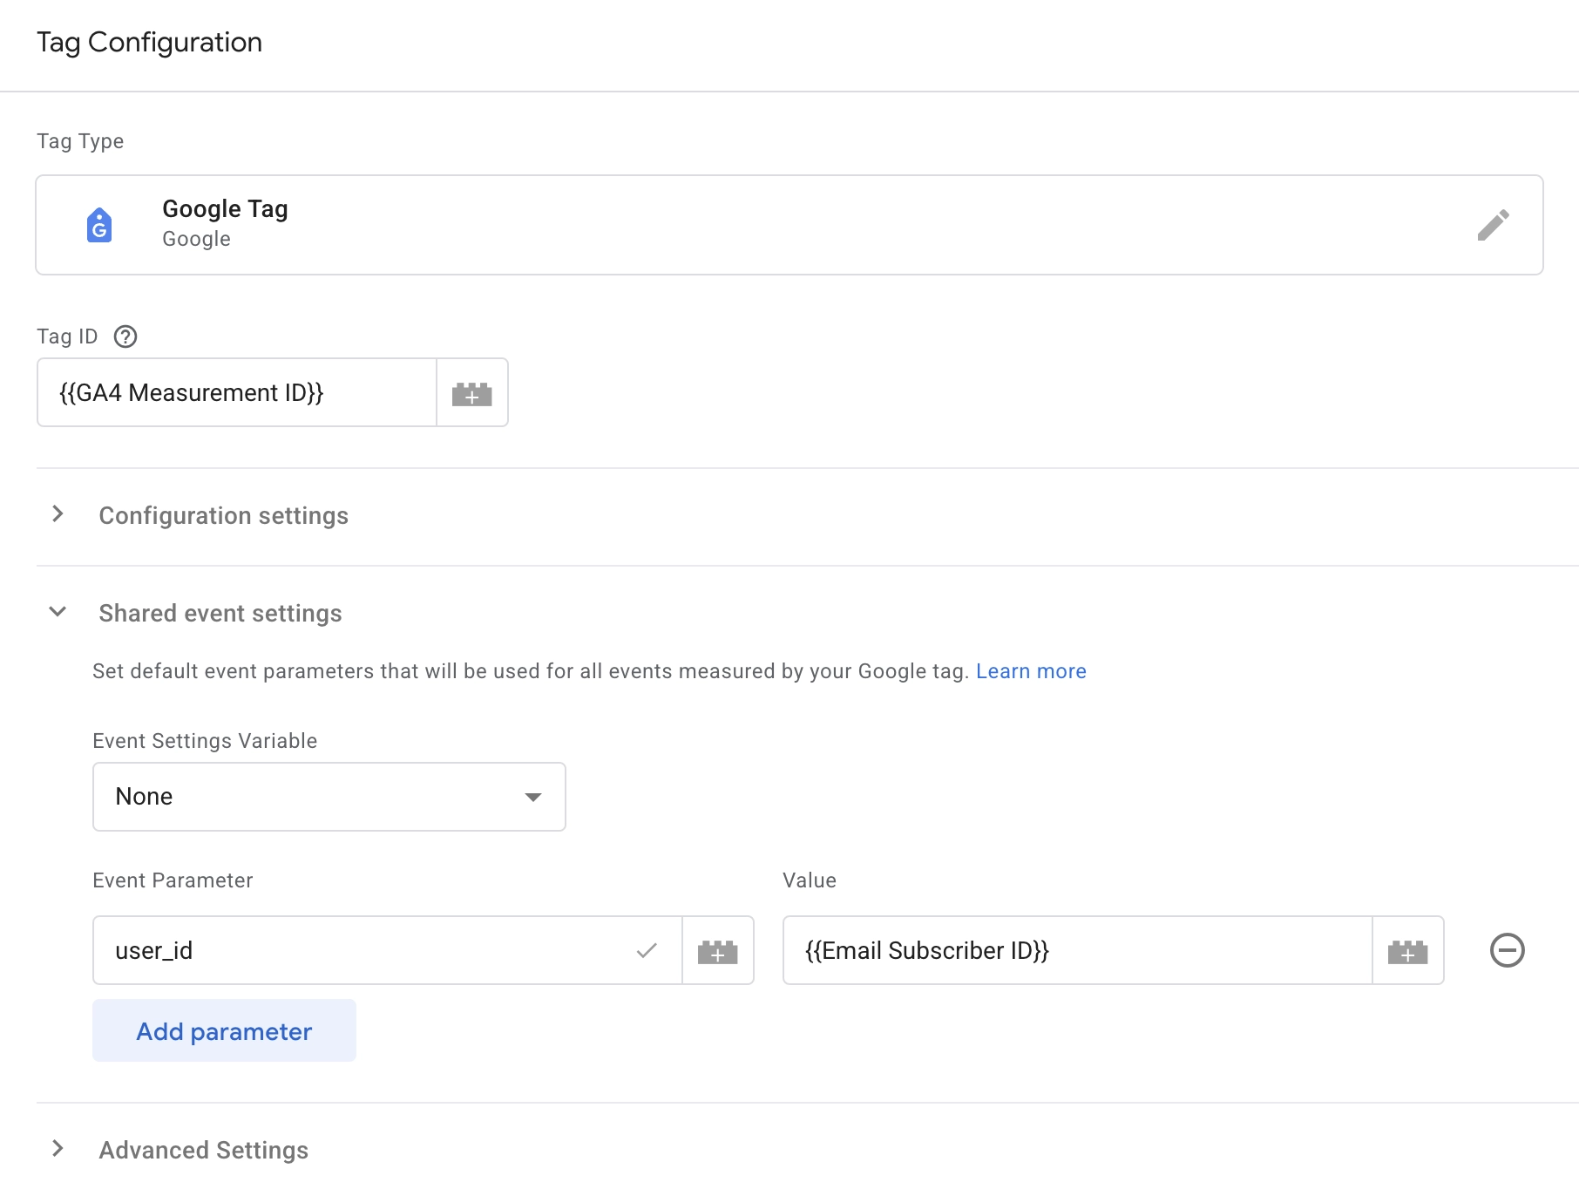Viewport: 1579px width, 1196px height.
Task: Click the Tag ID label text
Action: tap(67, 336)
